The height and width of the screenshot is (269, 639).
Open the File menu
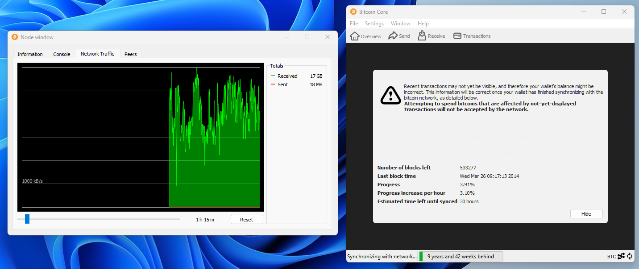point(354,24)
